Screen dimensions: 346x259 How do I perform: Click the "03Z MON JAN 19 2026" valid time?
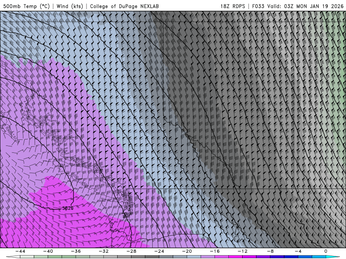click(x=314, y=6)
